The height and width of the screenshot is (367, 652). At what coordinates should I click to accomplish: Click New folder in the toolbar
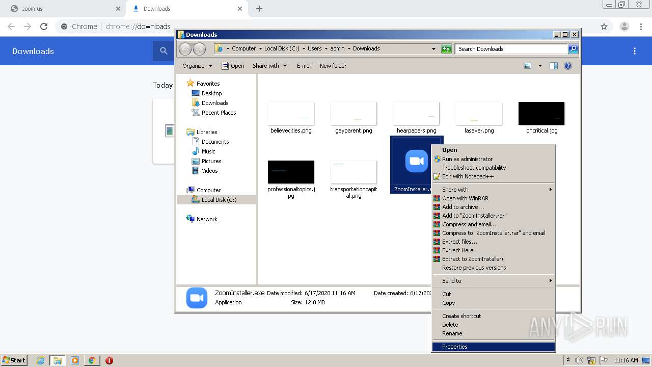[333, 66]
